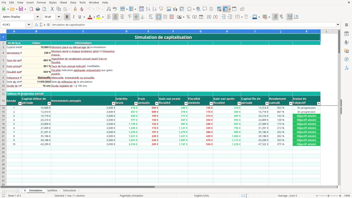Apply the red font color swatch

(90, 17)
